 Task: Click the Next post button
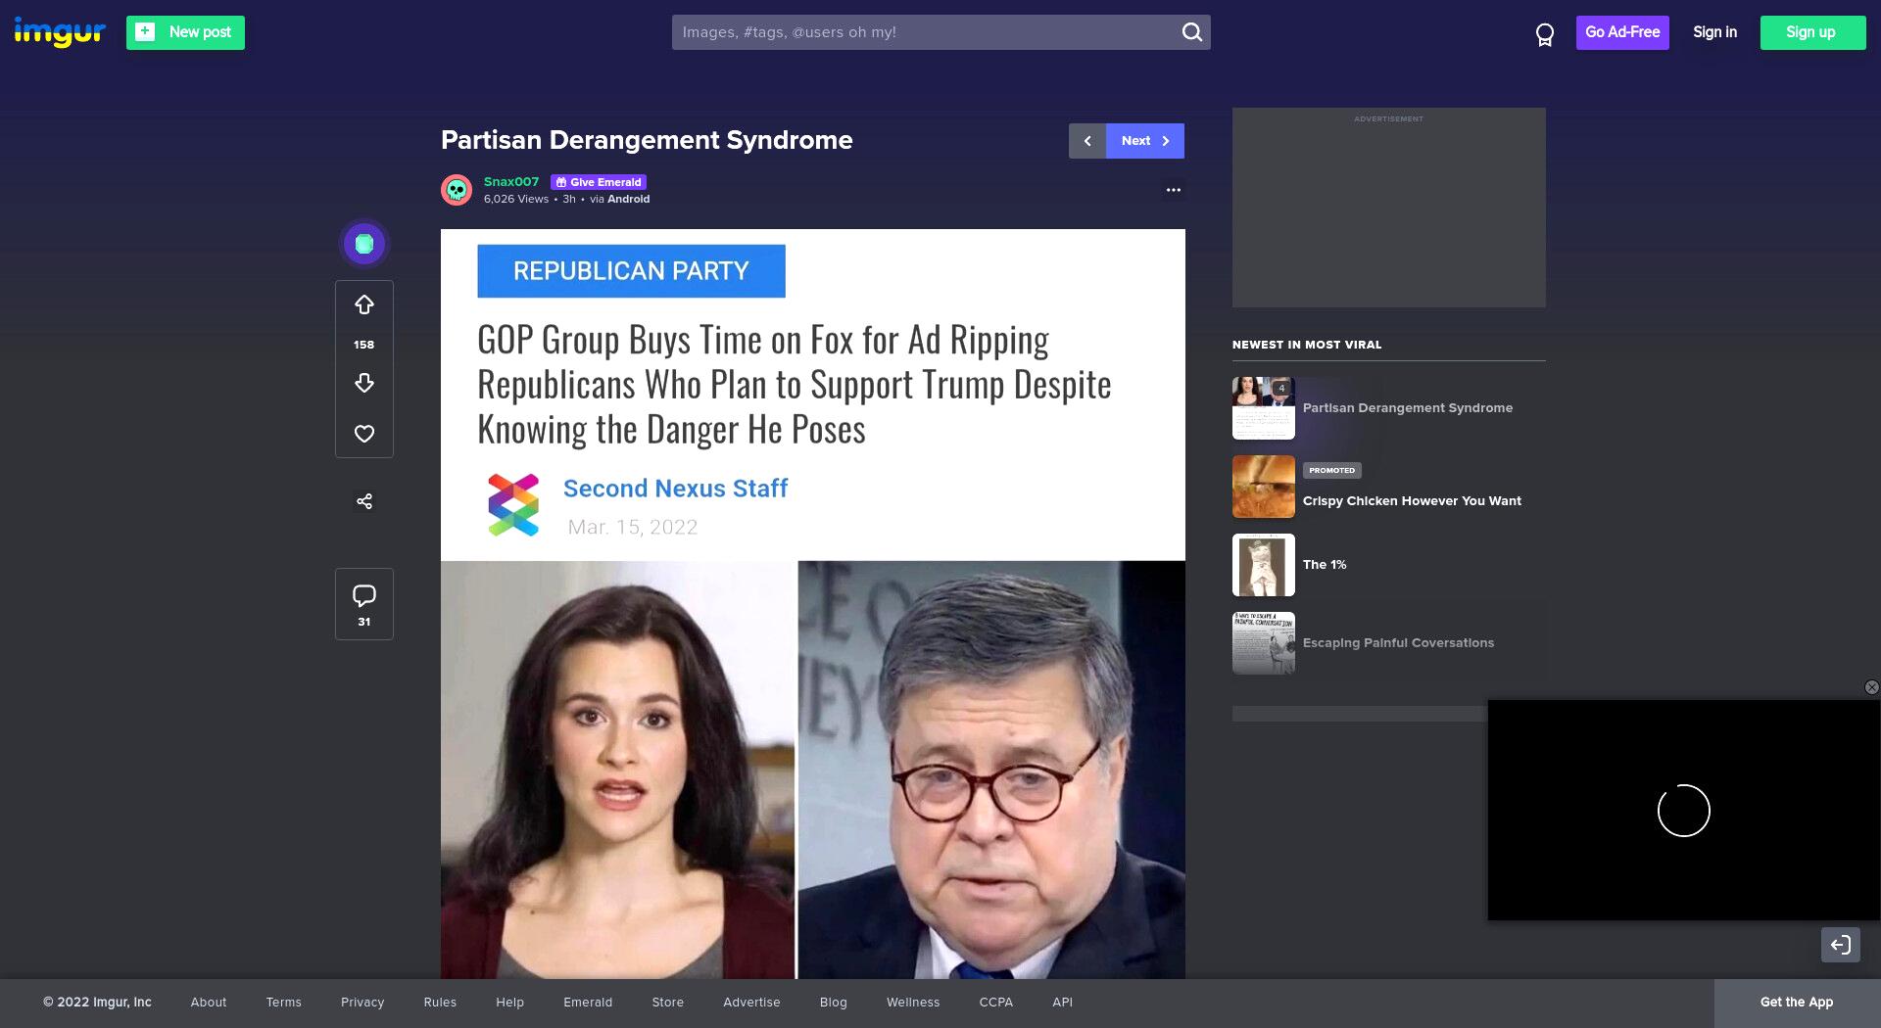click(1145, 141)
